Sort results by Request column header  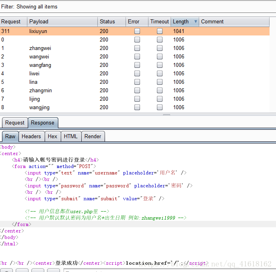click(14, 22)
